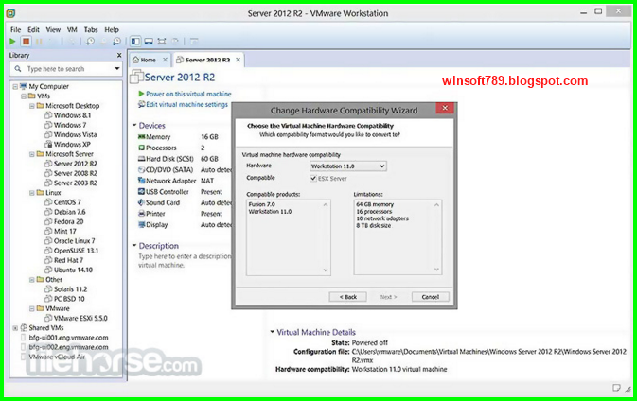
Task: Open the Library search options dropdown arrow
Action: point(117,69)
